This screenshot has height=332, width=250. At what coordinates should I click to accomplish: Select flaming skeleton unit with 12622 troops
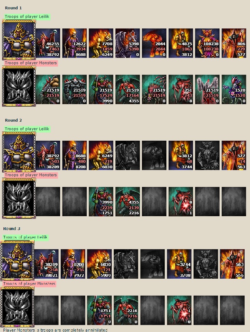(75, 43)
